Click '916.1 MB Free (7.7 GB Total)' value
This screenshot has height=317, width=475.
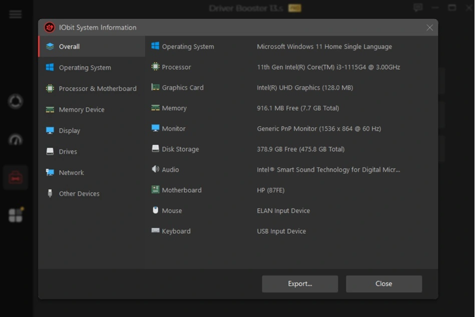tap(298, 108)
